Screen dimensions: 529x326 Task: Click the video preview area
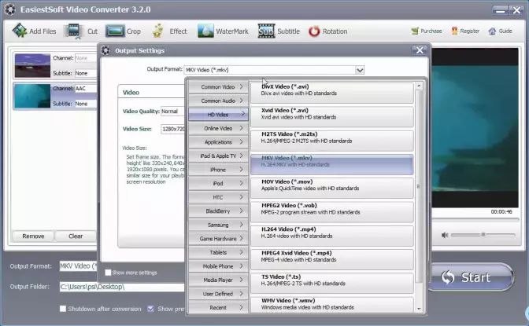[x=475, y=128]
